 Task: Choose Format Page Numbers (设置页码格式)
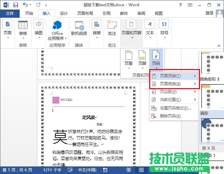point(175,108)
